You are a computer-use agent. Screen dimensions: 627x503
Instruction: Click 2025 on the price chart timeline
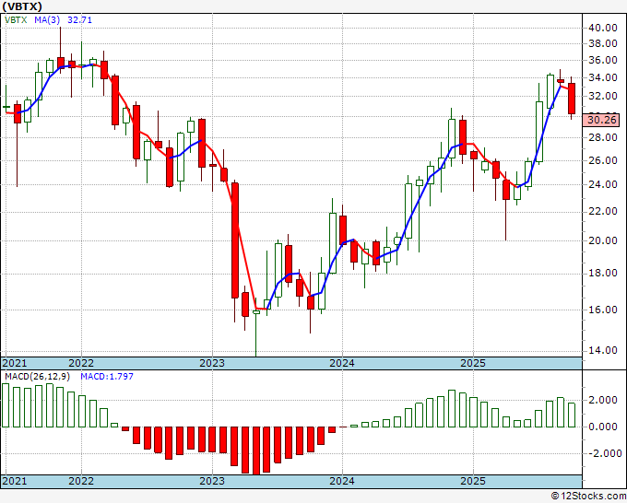click(473, 363)
